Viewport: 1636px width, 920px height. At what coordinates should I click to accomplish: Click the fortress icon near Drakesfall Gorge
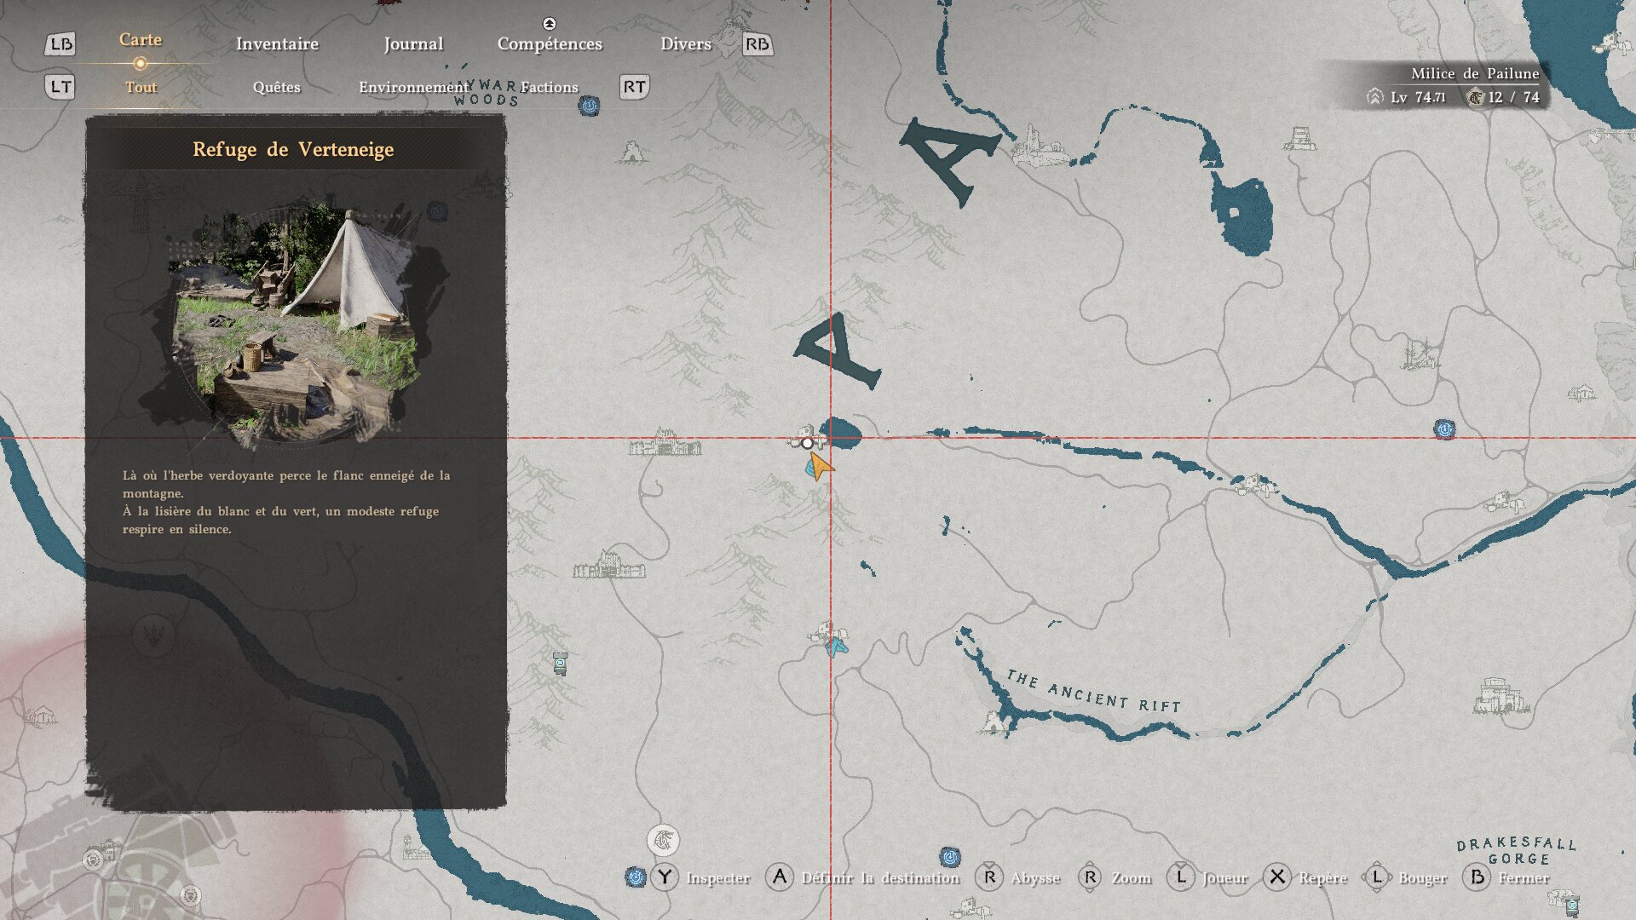[1501, 695]
